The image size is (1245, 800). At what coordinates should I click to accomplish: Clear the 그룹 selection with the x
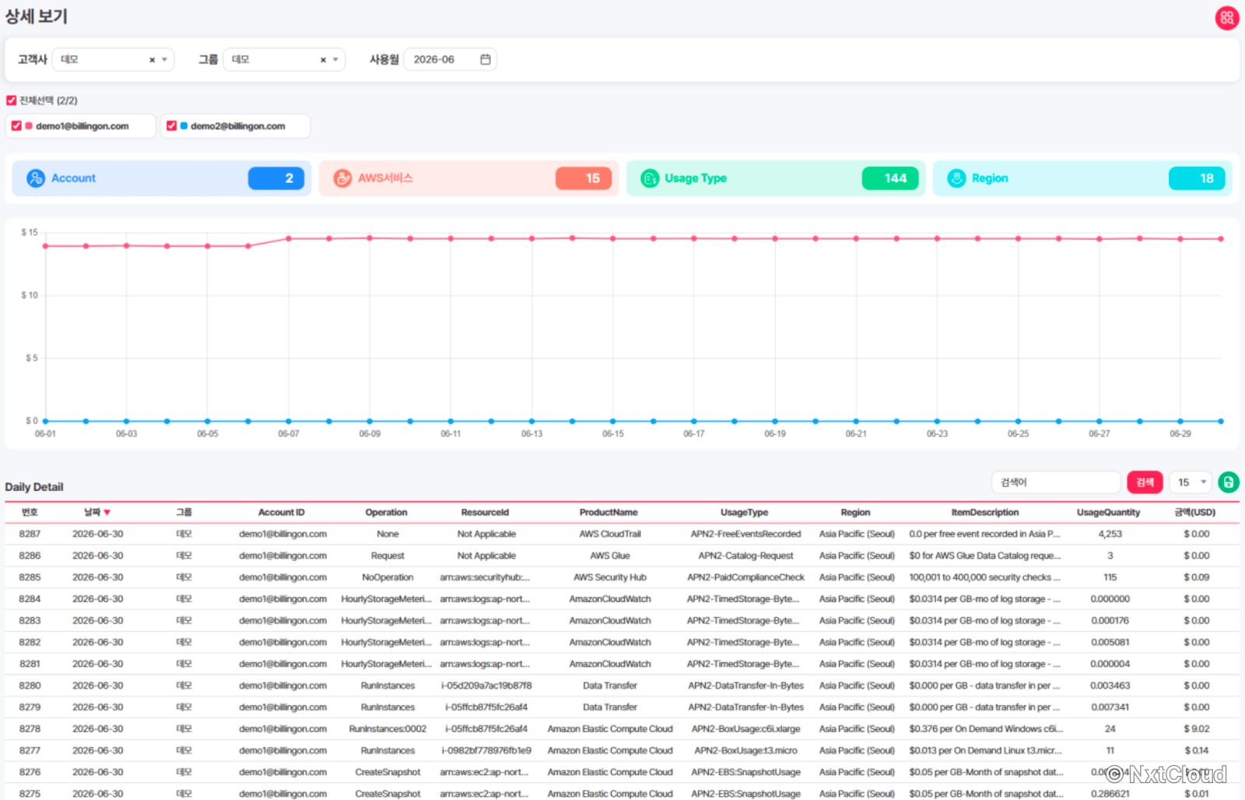pos(323,60)
